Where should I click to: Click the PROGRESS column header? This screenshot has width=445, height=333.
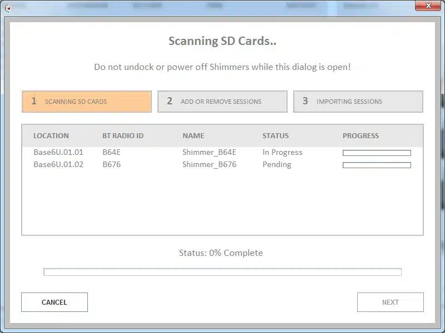coord(360,135)
